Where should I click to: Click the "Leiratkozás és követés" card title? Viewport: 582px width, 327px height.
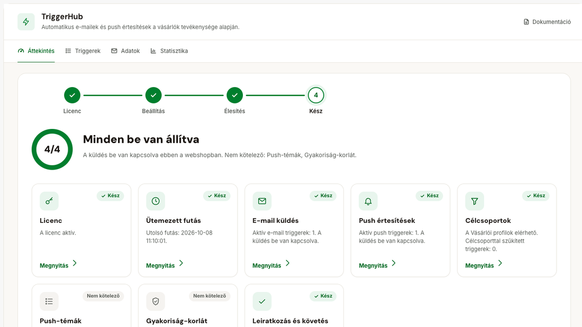[290, 321]
